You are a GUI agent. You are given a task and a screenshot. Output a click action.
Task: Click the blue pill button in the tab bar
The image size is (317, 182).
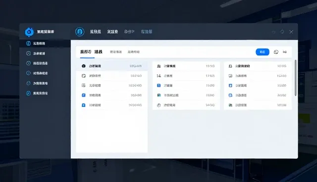tap(263, 52)
